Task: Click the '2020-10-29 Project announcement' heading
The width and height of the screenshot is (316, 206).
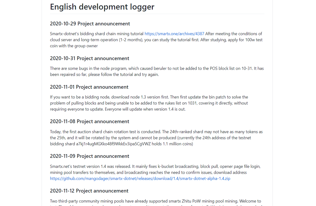Action: pos(90,24)
